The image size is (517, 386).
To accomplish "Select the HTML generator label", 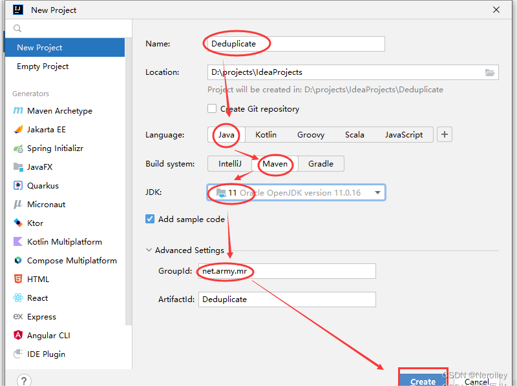I will (x=38, y=279).
